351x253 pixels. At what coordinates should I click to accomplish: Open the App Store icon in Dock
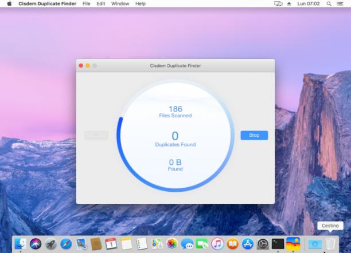(248, 244)
